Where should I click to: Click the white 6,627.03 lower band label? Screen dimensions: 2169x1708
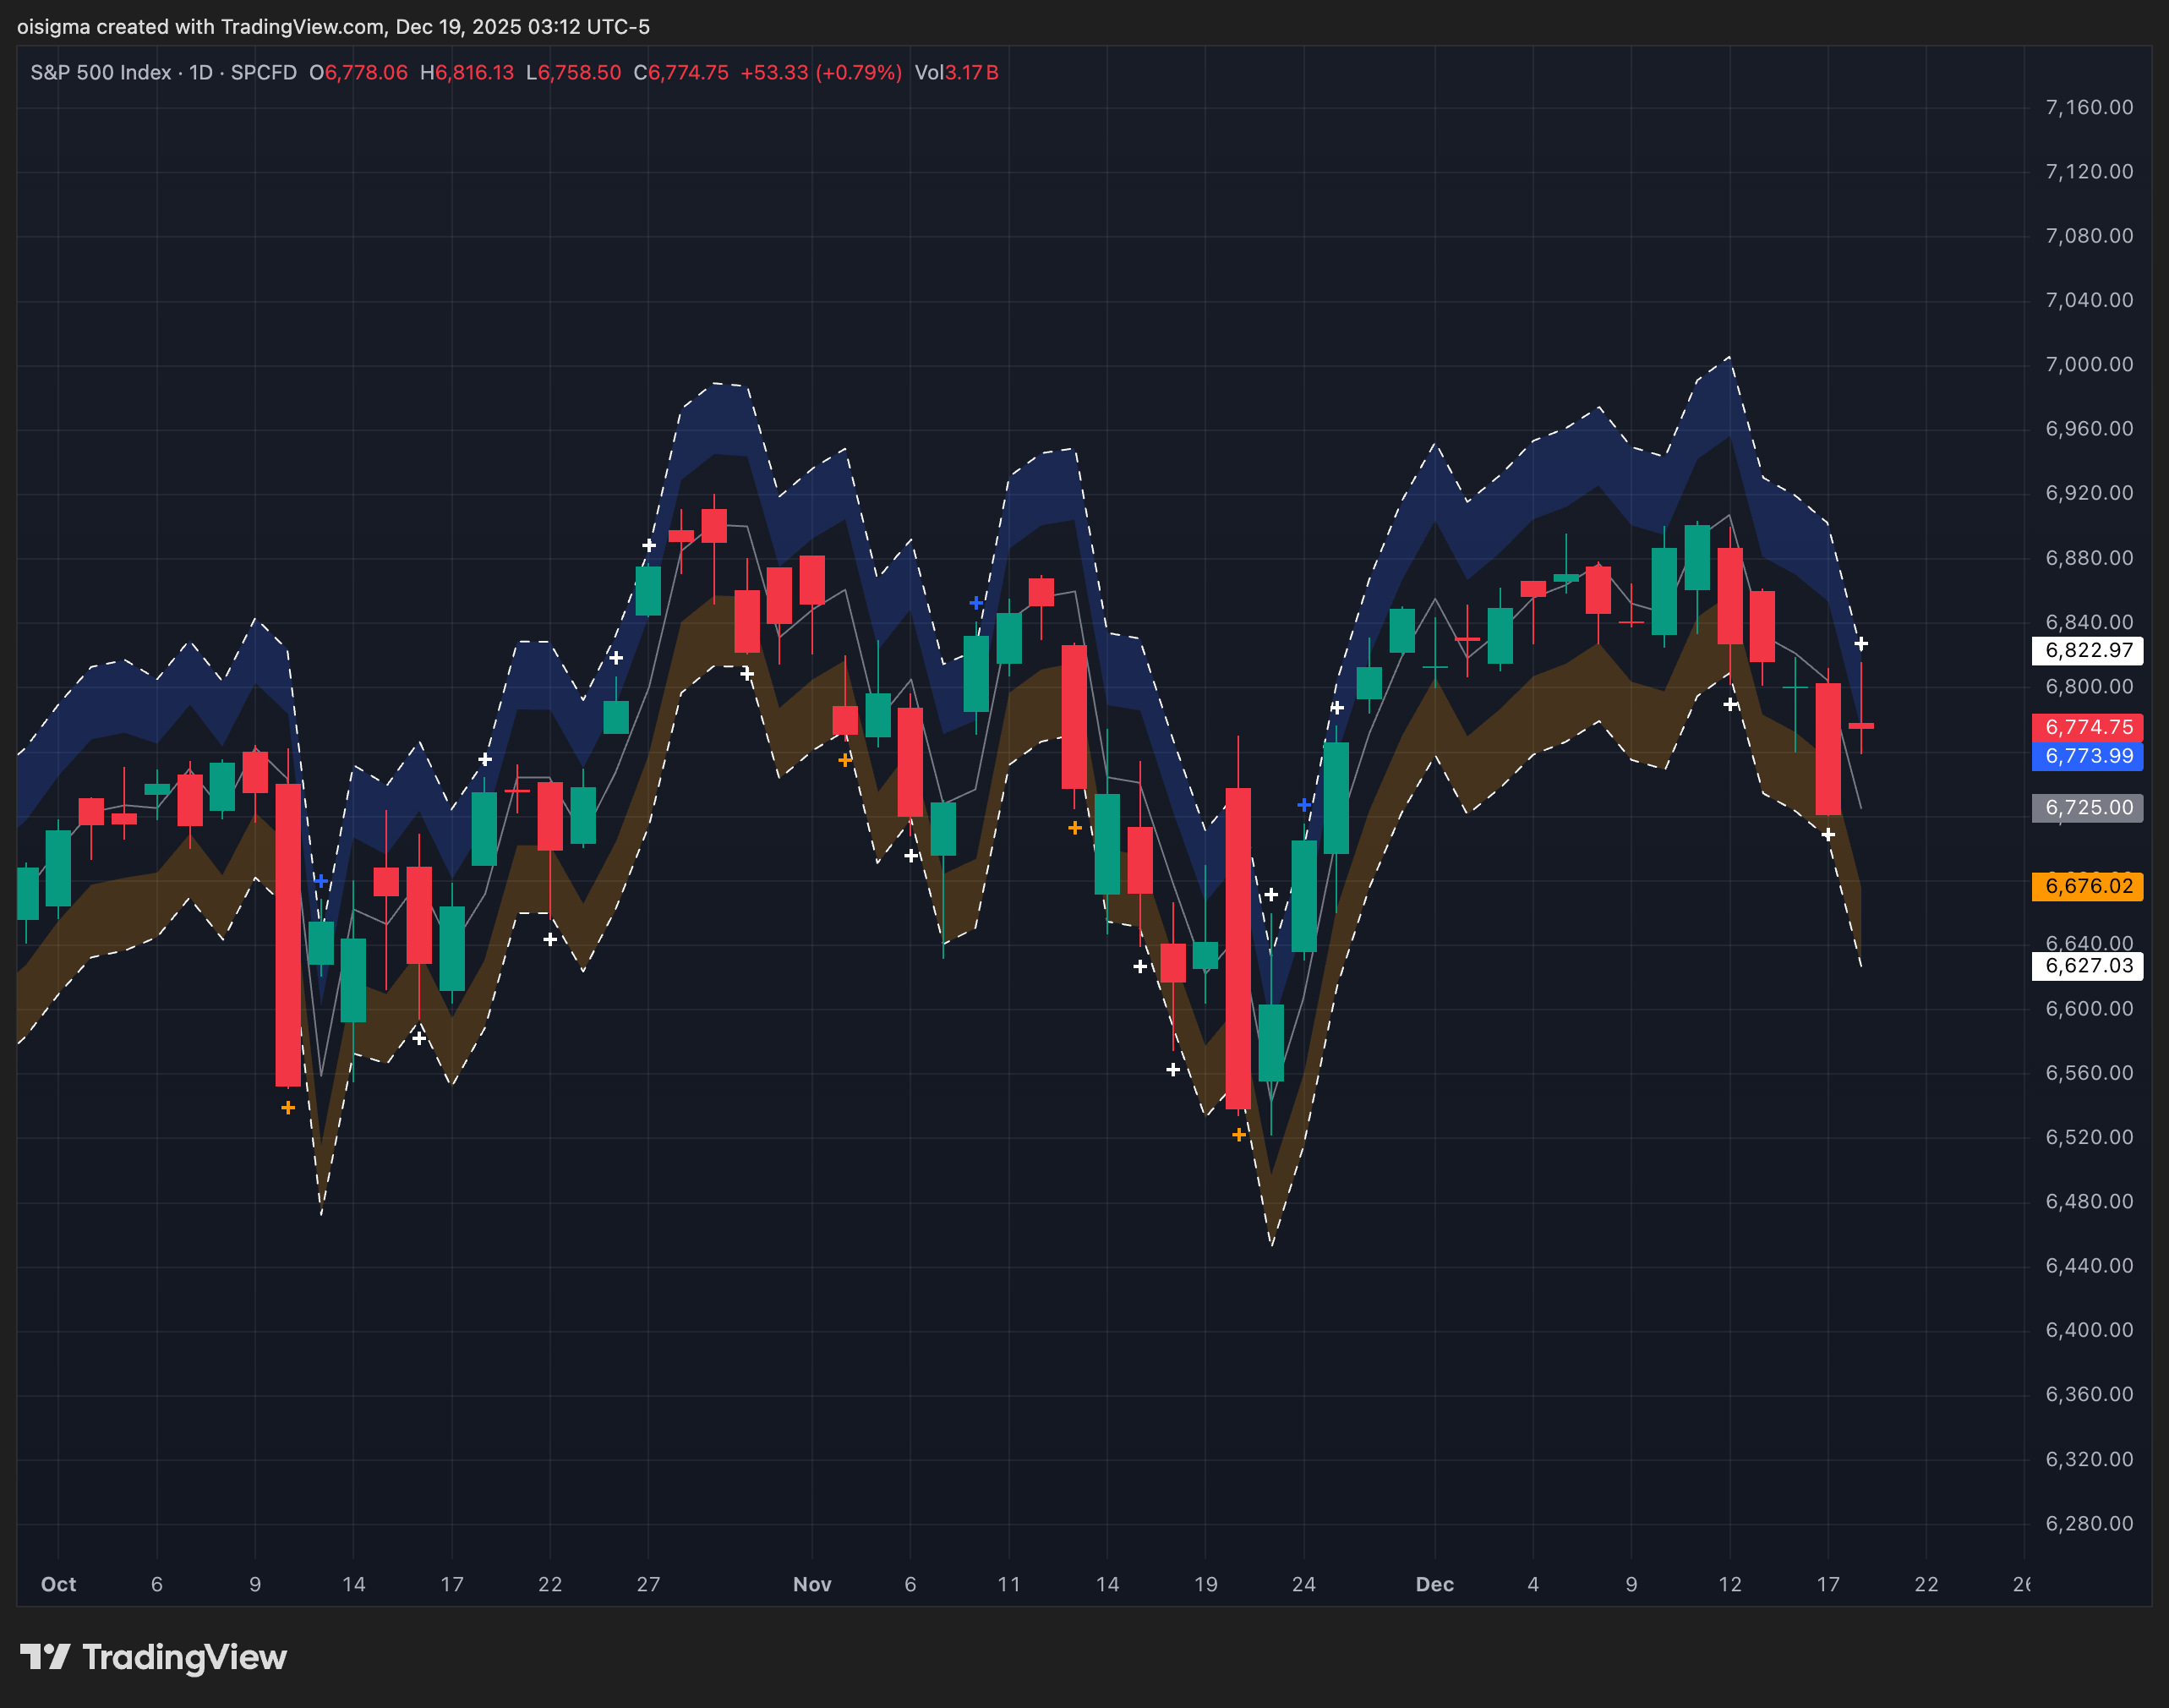2088,966
